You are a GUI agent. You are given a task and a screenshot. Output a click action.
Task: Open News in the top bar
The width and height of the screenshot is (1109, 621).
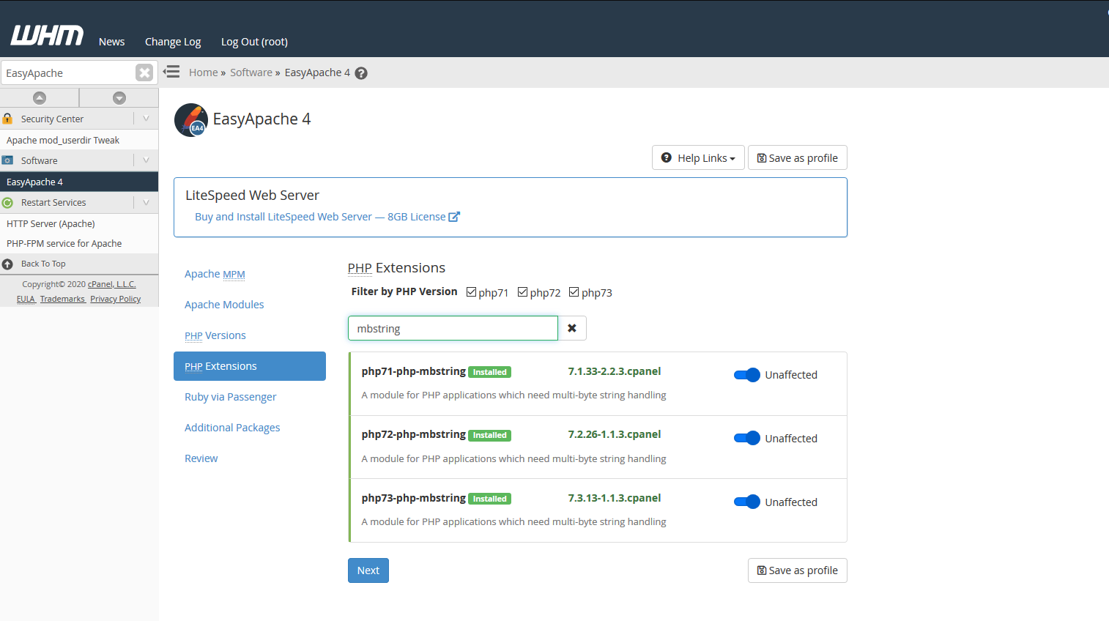[x=112, y=42]
